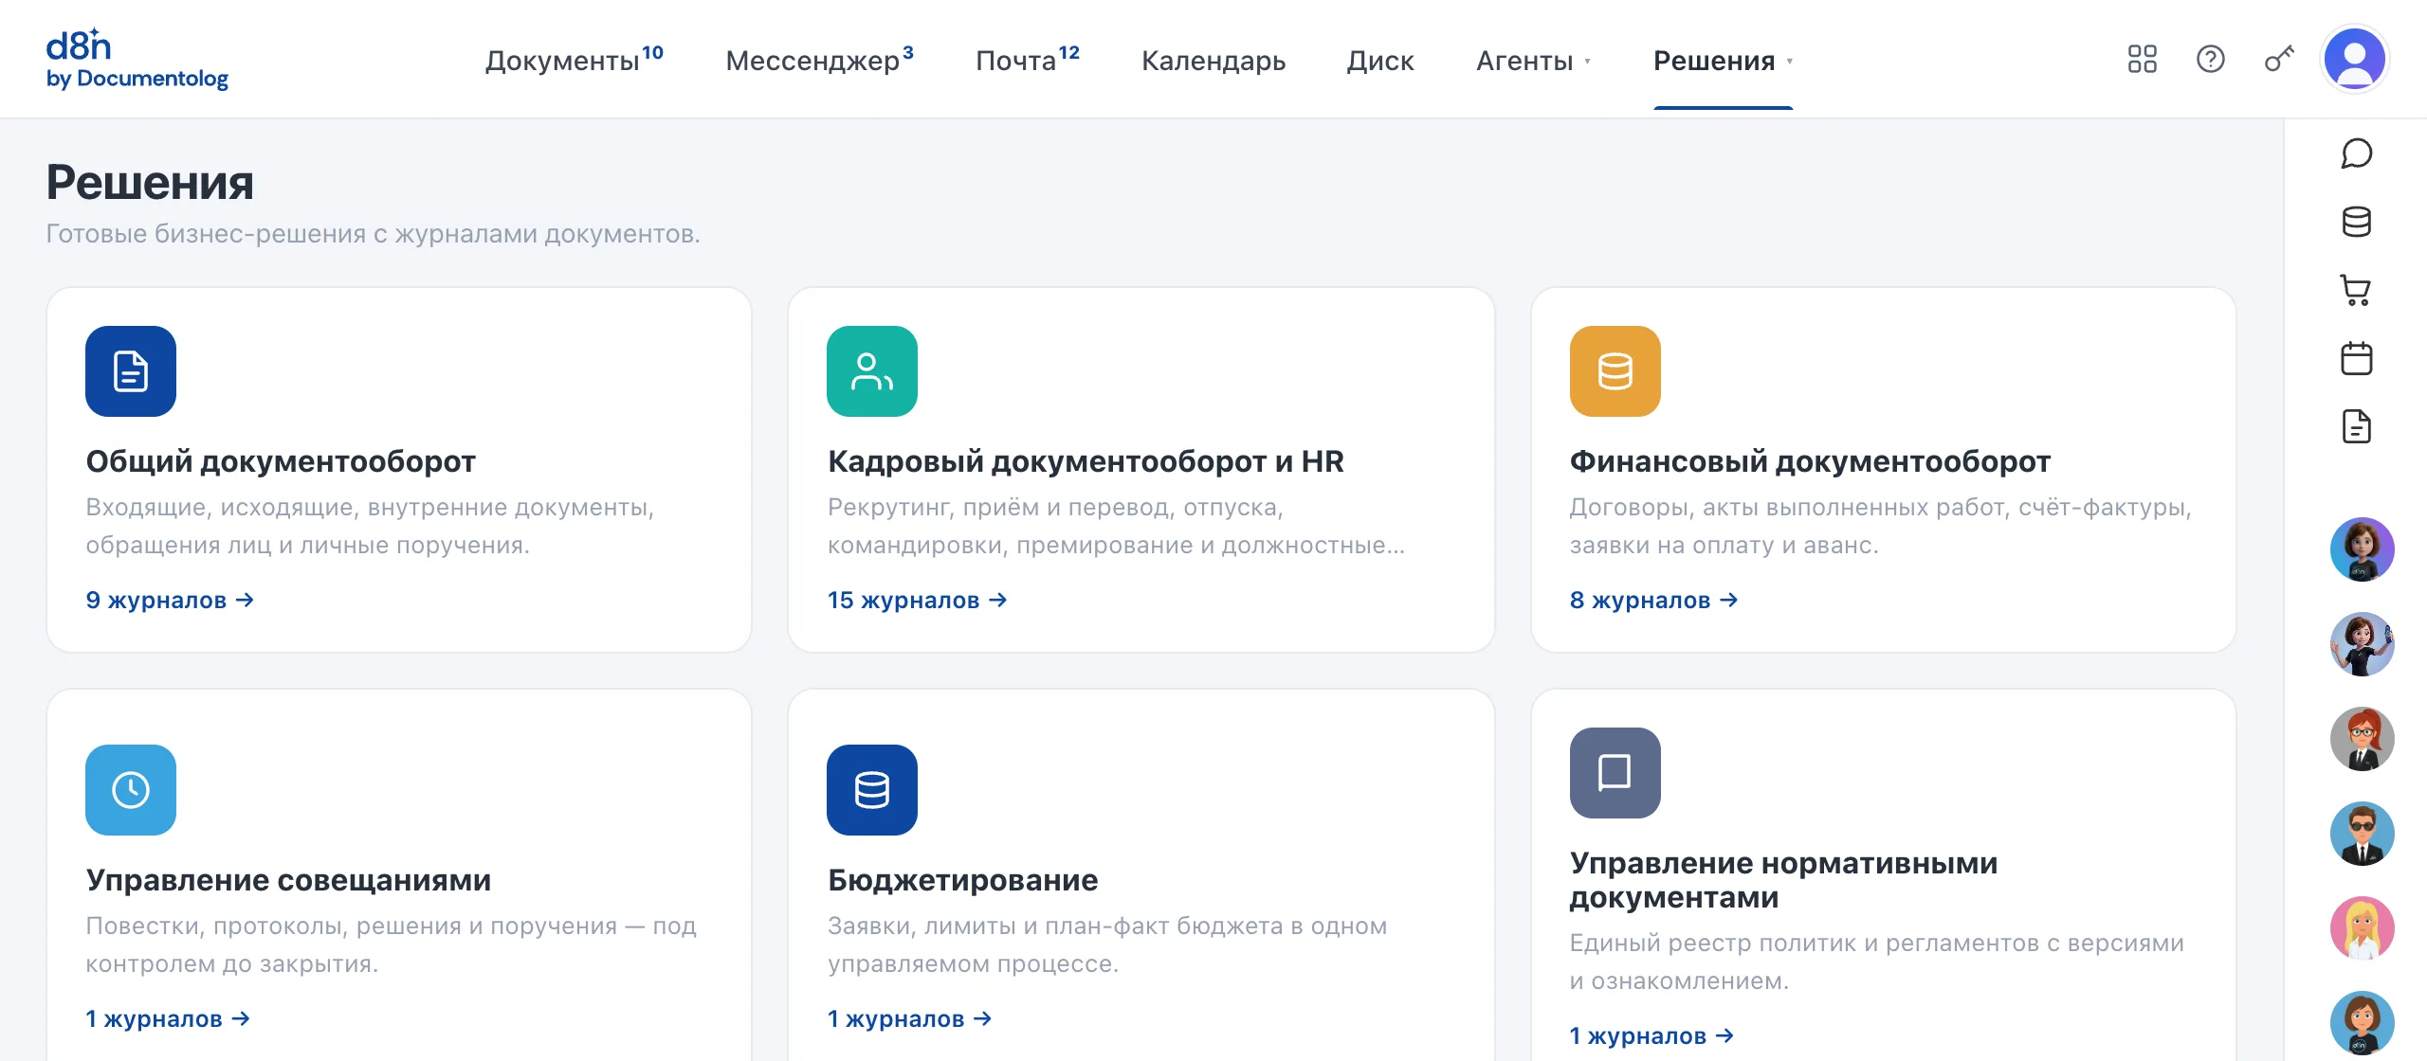Click the help question mark icon
This screenshot has height=1061, width=2427.
click(2210, 60)
